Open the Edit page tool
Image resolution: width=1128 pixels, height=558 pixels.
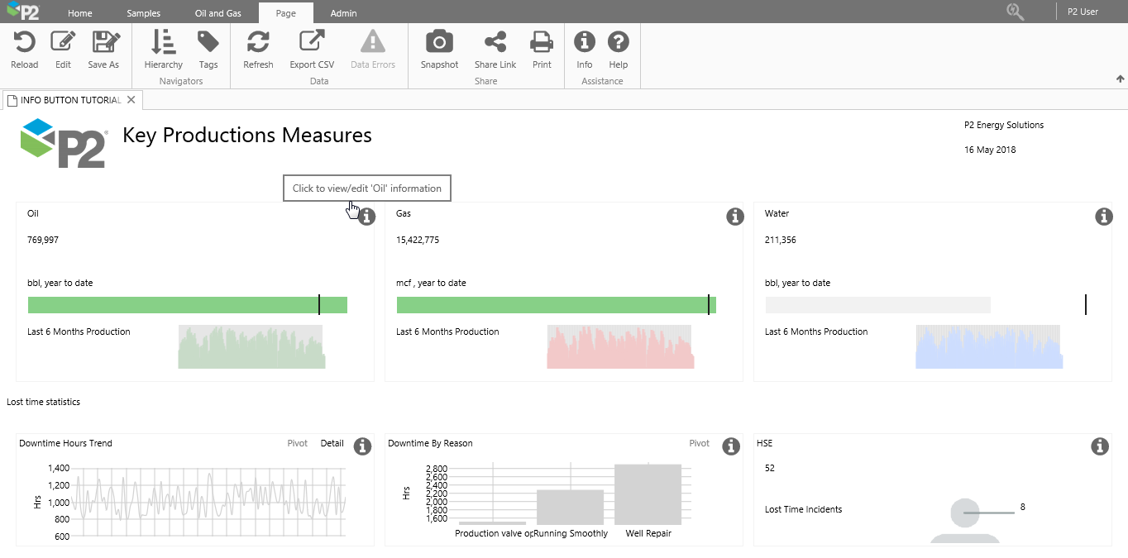(63, 43)
